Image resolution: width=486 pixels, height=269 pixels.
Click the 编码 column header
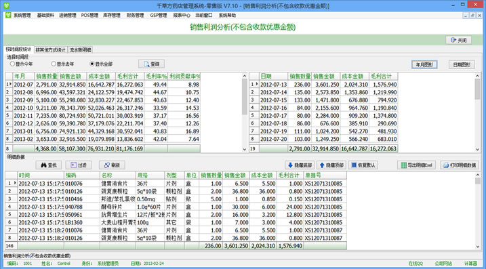coord(82,175)
